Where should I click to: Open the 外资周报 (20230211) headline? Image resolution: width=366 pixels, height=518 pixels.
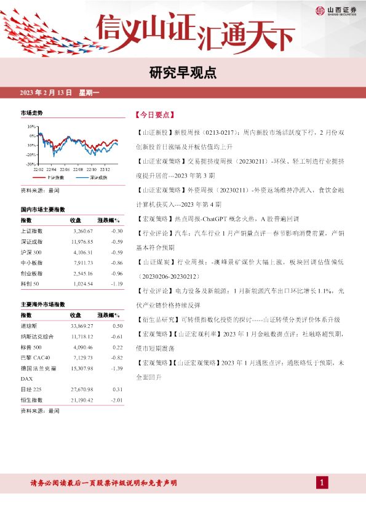tap(240, 197)
